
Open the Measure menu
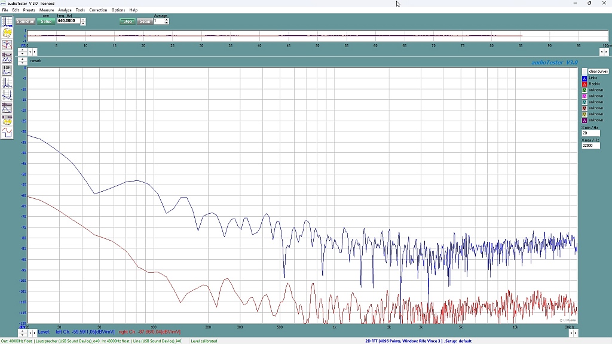pos(47,10)
